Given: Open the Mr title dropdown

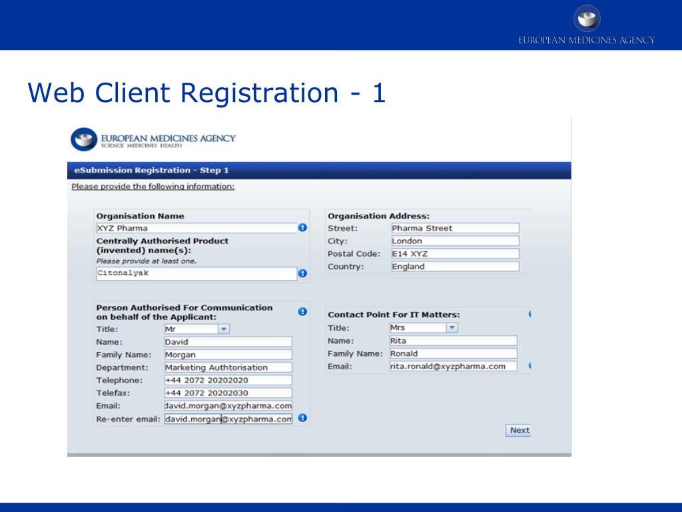Looking at the screenshot, I should pos(224,329).
